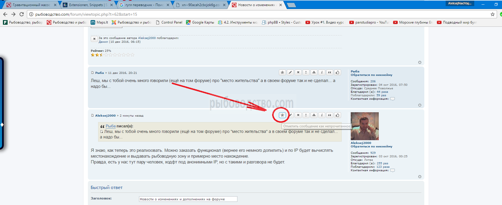Click the fifth star in the rating

(x=110, y=55)
